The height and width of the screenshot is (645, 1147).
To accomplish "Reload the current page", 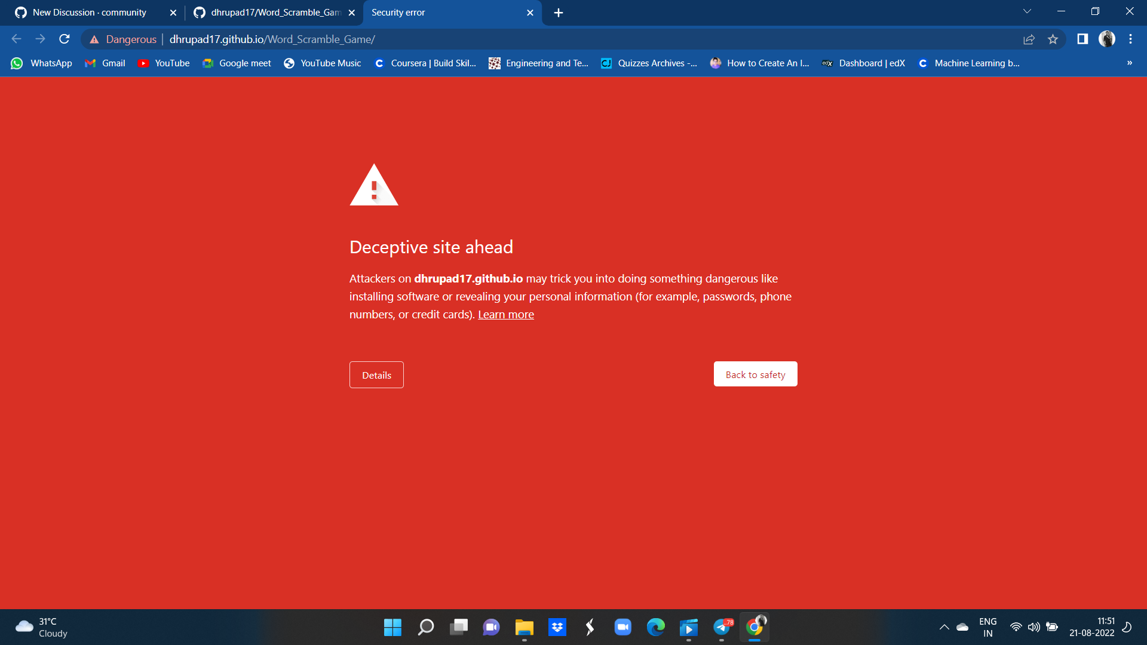I will point(64,39).
